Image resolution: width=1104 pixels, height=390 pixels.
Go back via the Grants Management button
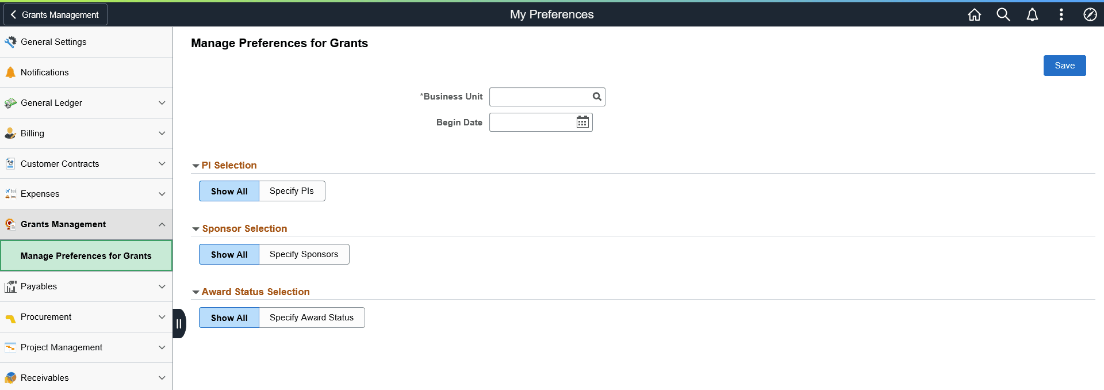[x=55, y=14]
